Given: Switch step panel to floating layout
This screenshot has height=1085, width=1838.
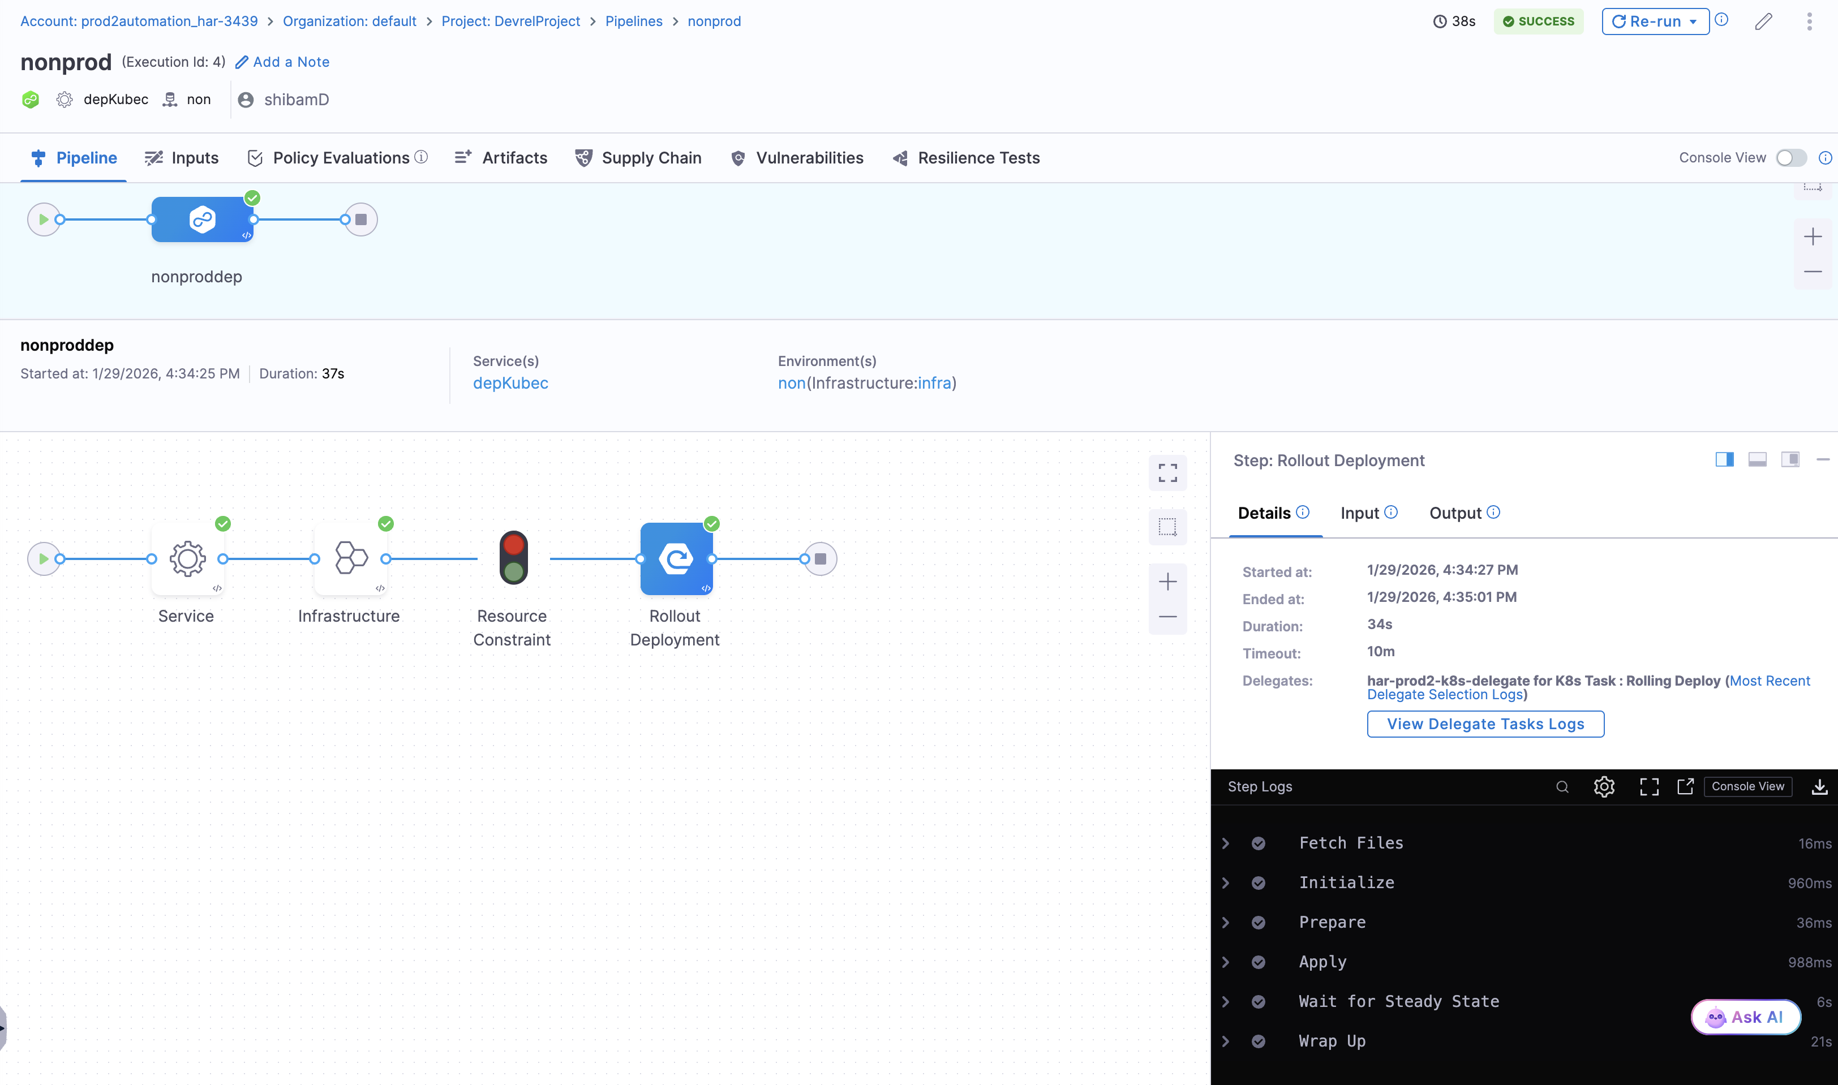Looking at the screenshot, I should [x=1790, y=460].
